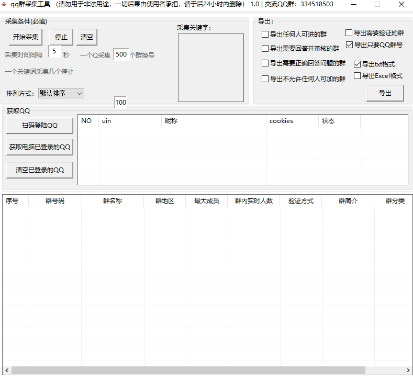The image size is (413, 381).
Task: Click the 群分类 column header
Action: click(x=393, y=201)
